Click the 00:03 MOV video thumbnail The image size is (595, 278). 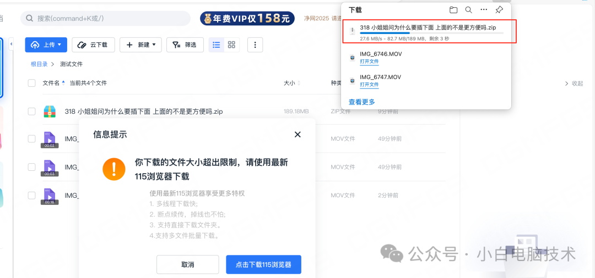[x=50, y=168]
